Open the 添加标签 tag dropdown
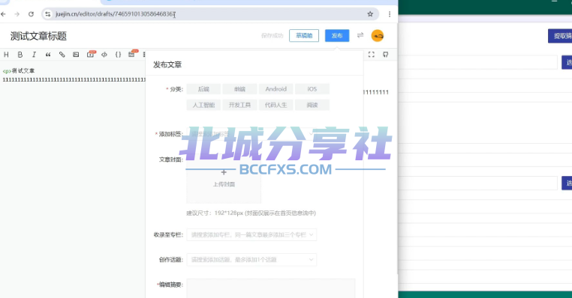 pos(251,134)
